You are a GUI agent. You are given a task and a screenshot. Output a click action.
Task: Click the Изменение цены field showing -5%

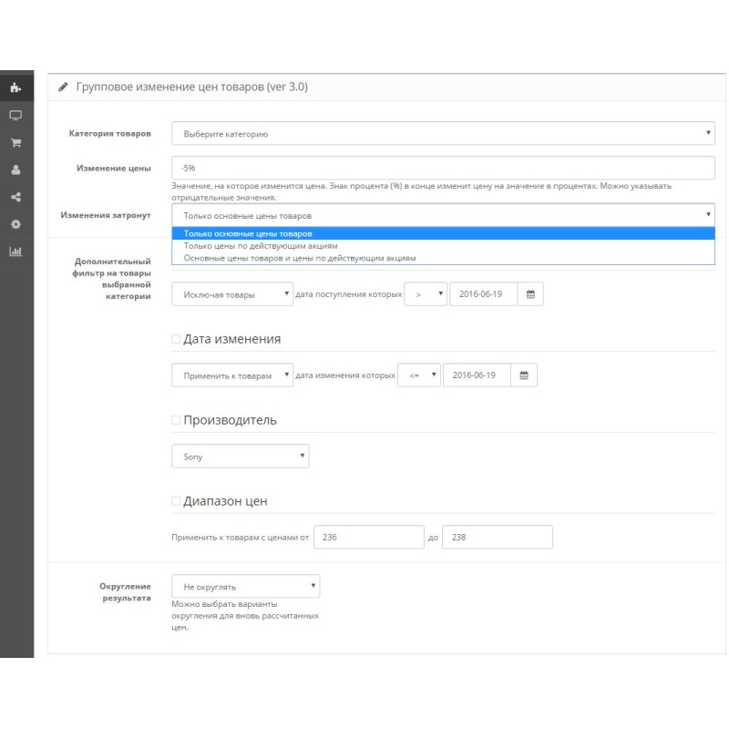443,168
